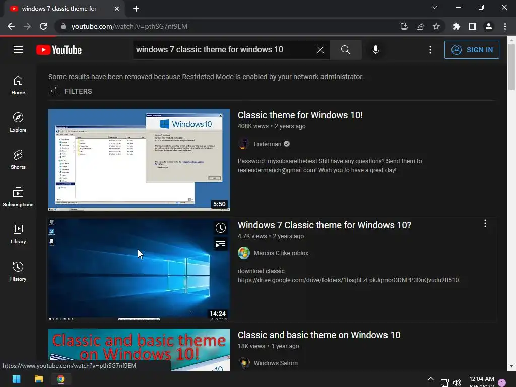This screenshot has height=387, width=516.
Task: Open title 'Classic theme for Windows 10!'
Action: click(x=300, y=115)
